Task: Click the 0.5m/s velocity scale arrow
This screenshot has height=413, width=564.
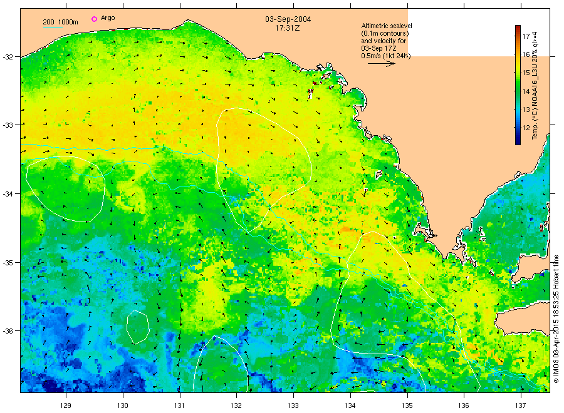Action: click(382, 64)
